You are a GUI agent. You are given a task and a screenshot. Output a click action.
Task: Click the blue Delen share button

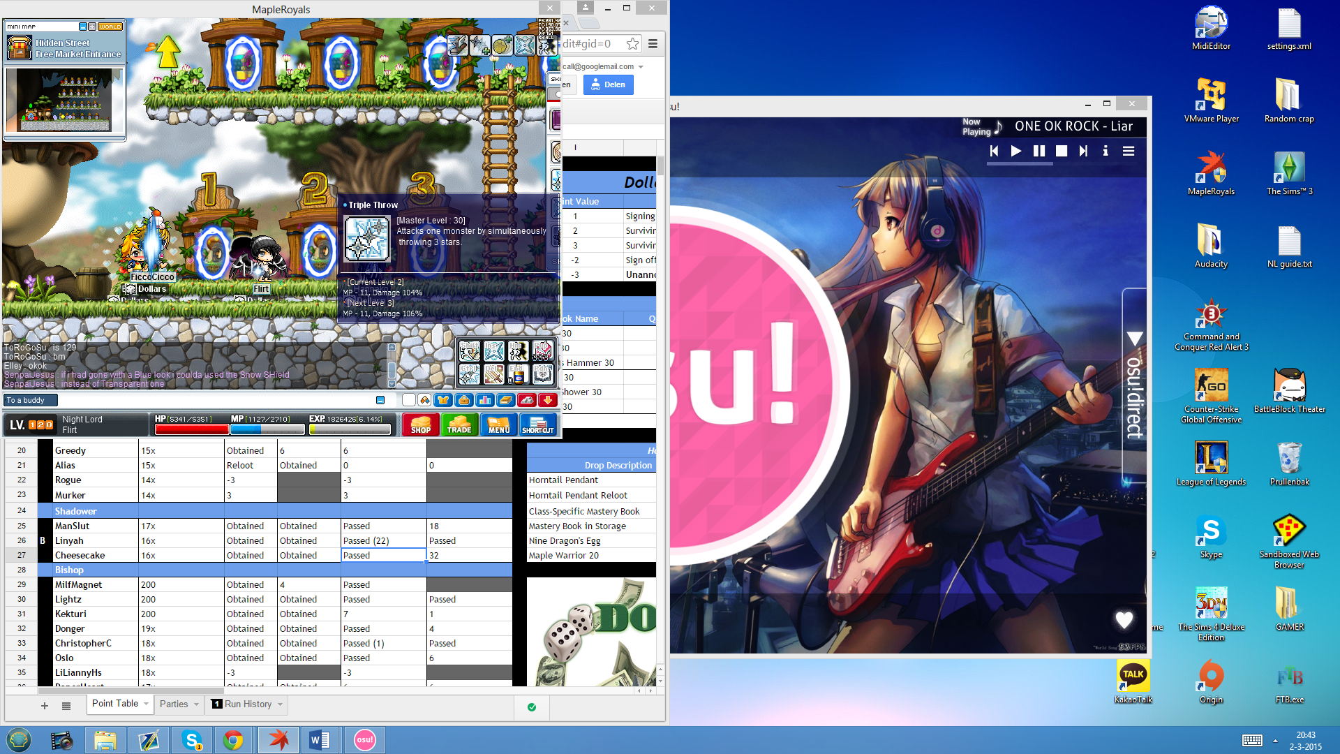[x=609, y=84]
